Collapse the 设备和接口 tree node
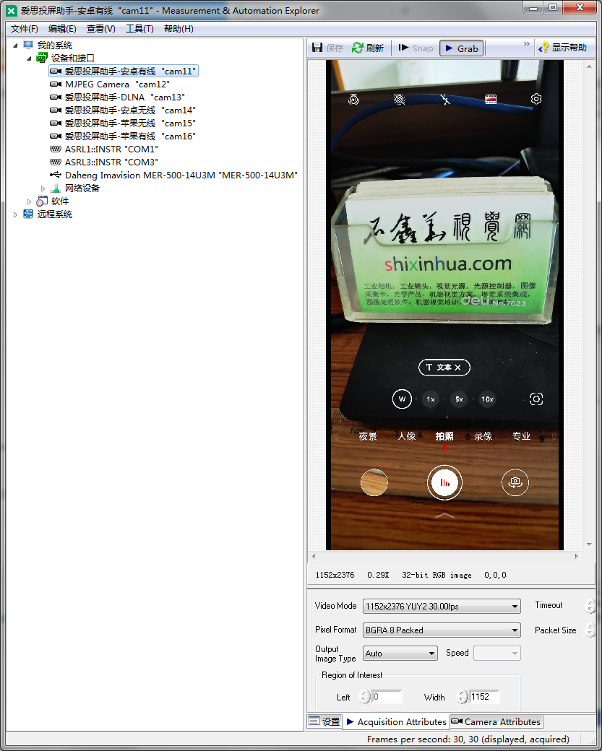The width and height of the screenshot is (602, 751). click(x=29, y=58)
